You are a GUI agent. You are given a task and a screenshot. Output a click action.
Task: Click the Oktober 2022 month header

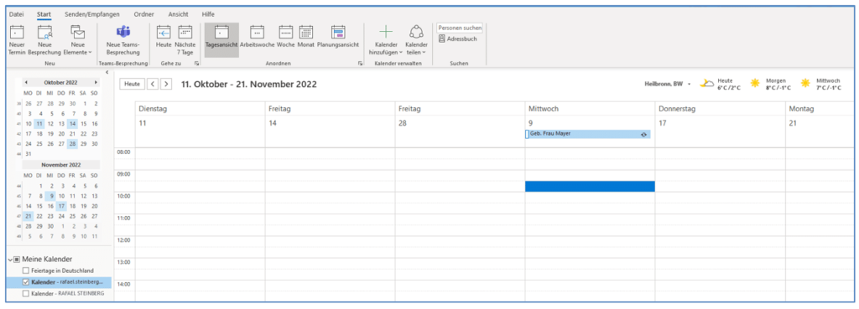click(60, 82)
